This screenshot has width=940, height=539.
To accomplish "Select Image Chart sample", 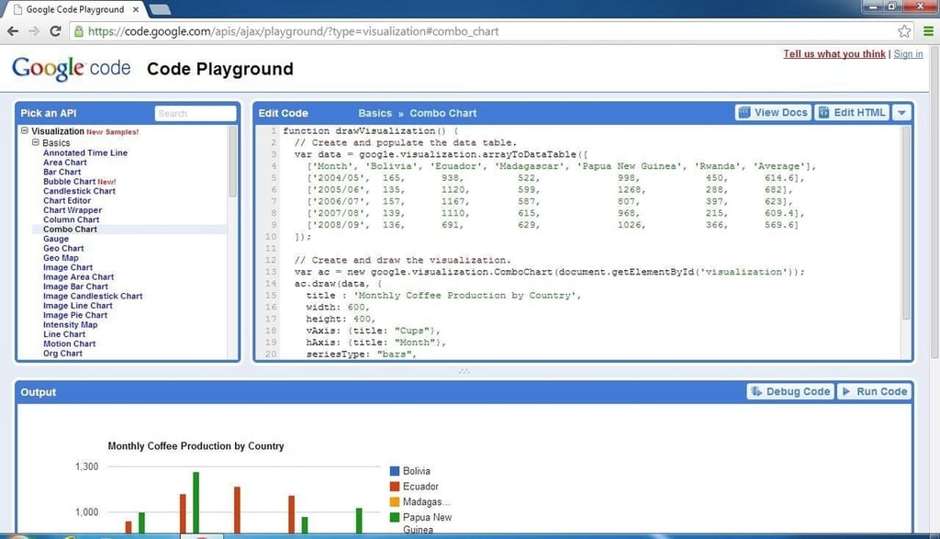I will [68, 267].
